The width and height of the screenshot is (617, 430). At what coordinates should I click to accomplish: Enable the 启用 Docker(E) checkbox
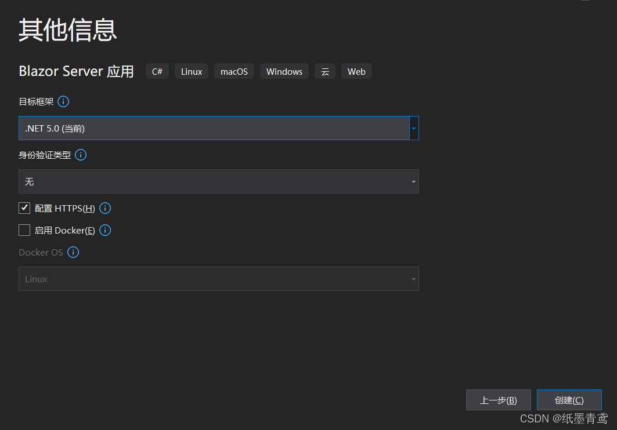24,230
